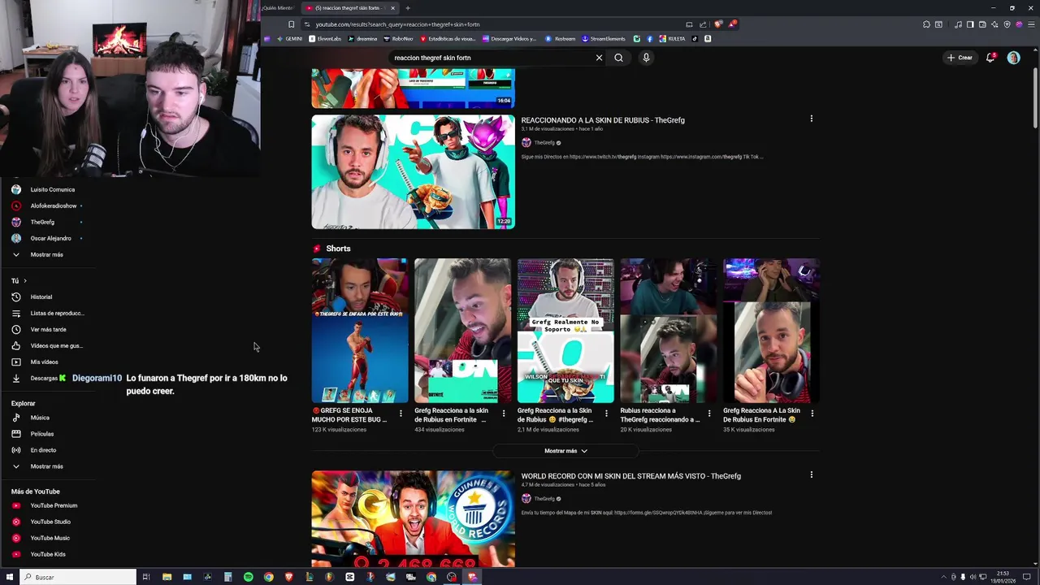Close the reaccion thegref skin fortn tab

point(392,8)
